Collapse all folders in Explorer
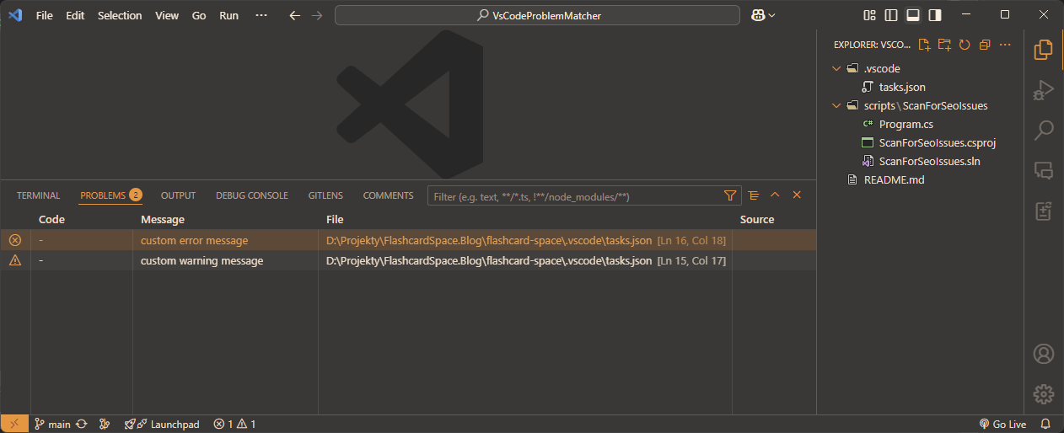Image resolution: width=1064 pixels, height=433 pixels. (985, 45)
